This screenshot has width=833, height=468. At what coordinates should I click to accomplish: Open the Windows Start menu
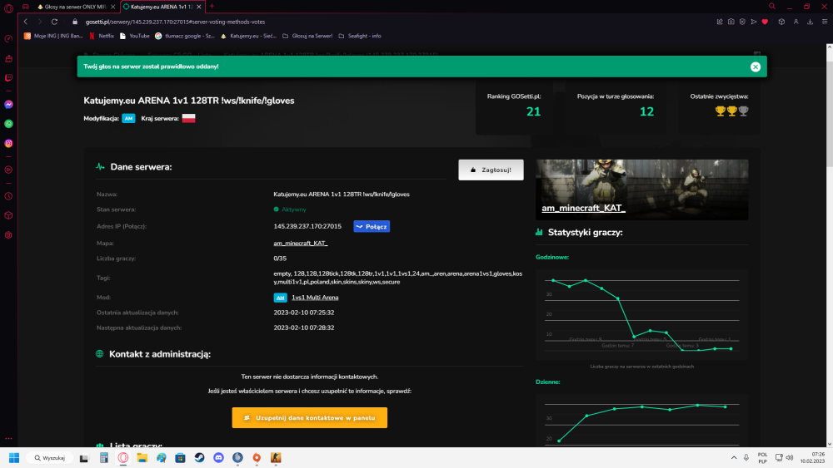(x=14, y=458)
